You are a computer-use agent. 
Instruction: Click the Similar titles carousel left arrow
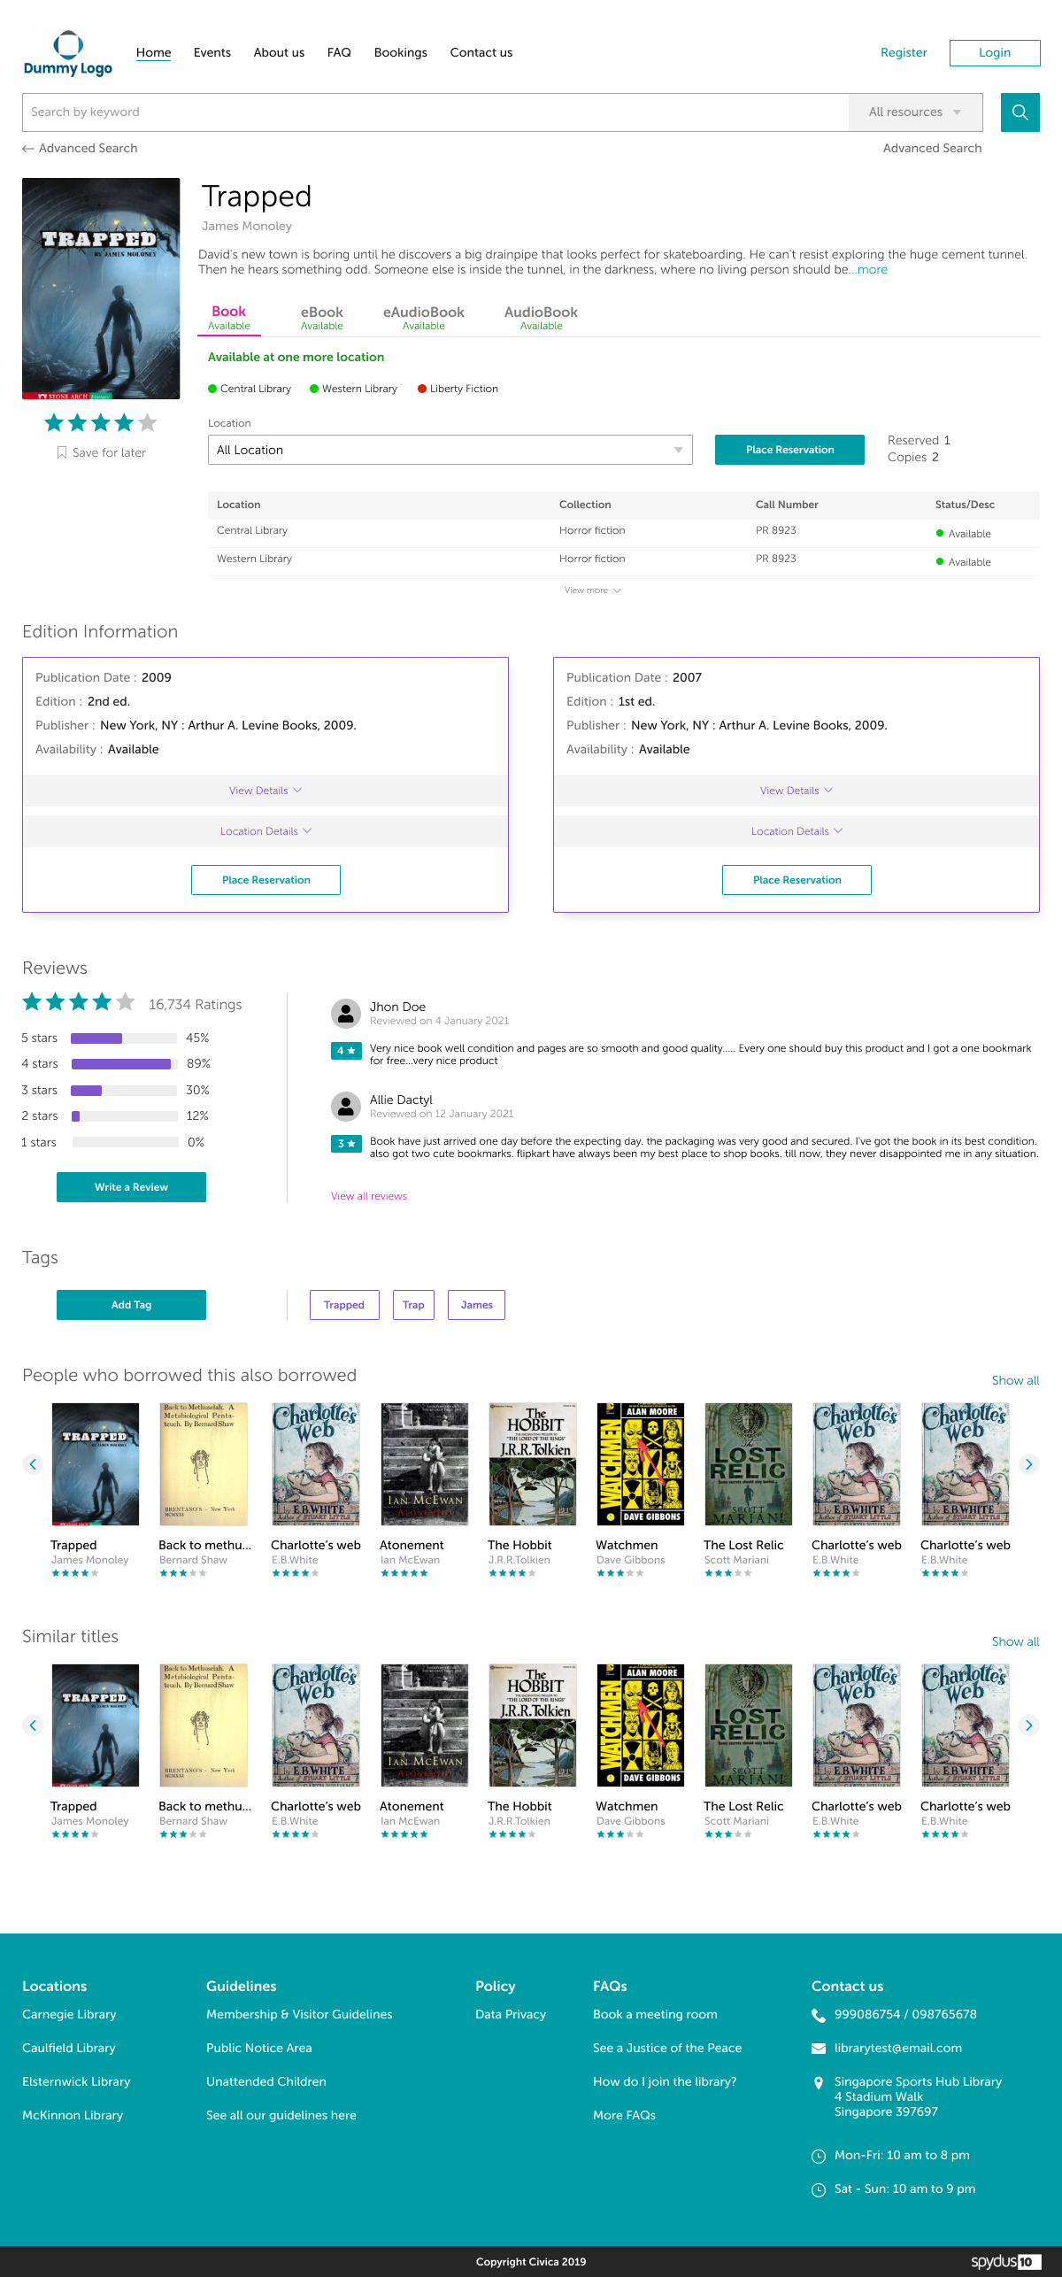pos(33,1725)
